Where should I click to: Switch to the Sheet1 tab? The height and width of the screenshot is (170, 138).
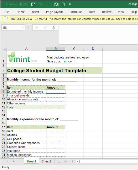coord(31,161)
